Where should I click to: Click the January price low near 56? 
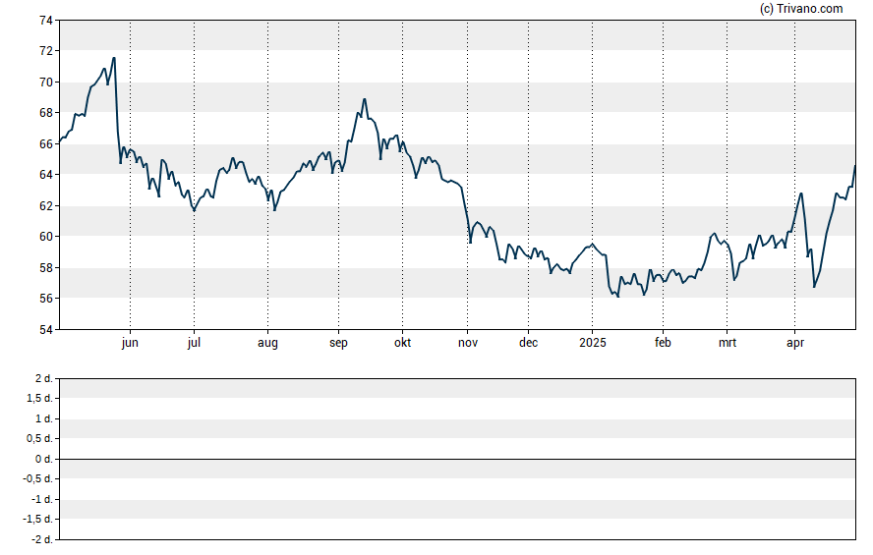pyautogui.click(x=618, y=297)
